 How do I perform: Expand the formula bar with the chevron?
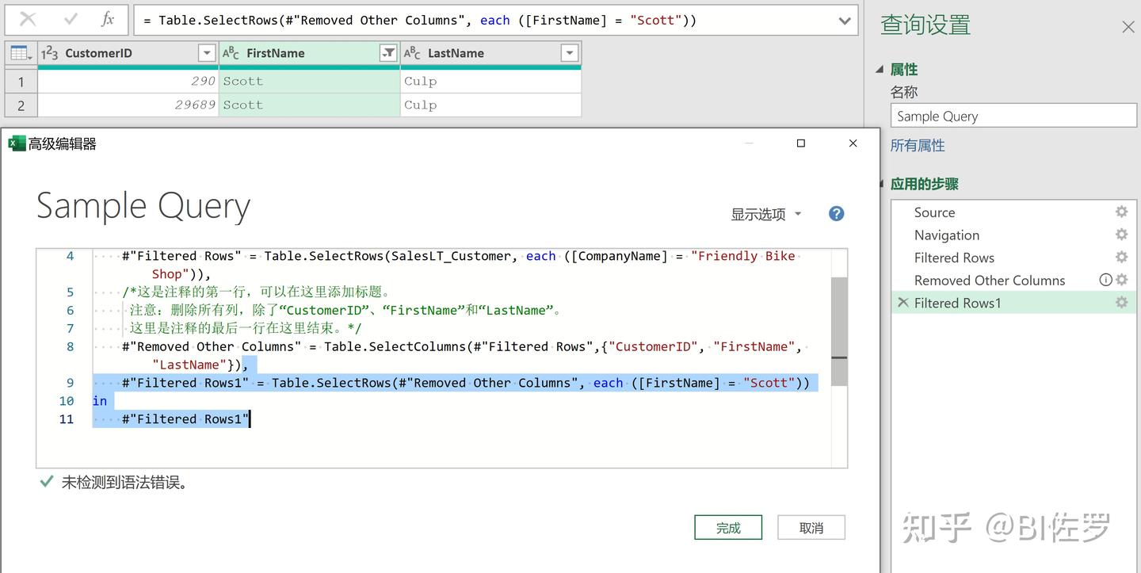(x=844, y=20)
